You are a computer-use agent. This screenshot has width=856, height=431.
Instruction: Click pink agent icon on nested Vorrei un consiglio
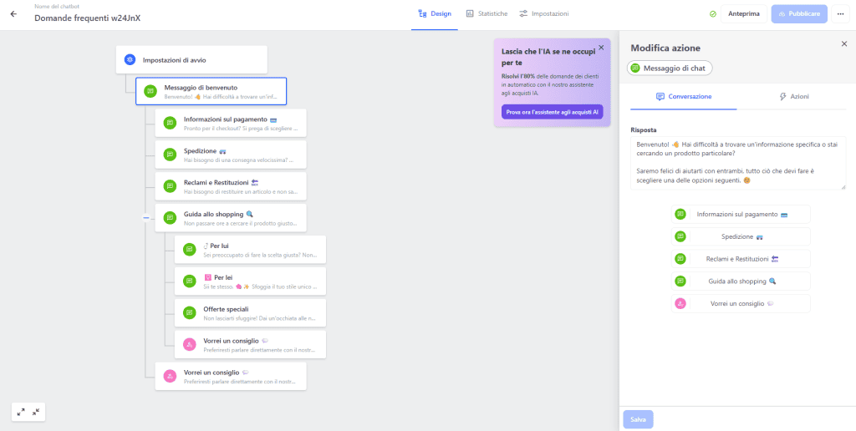point(190,344)
